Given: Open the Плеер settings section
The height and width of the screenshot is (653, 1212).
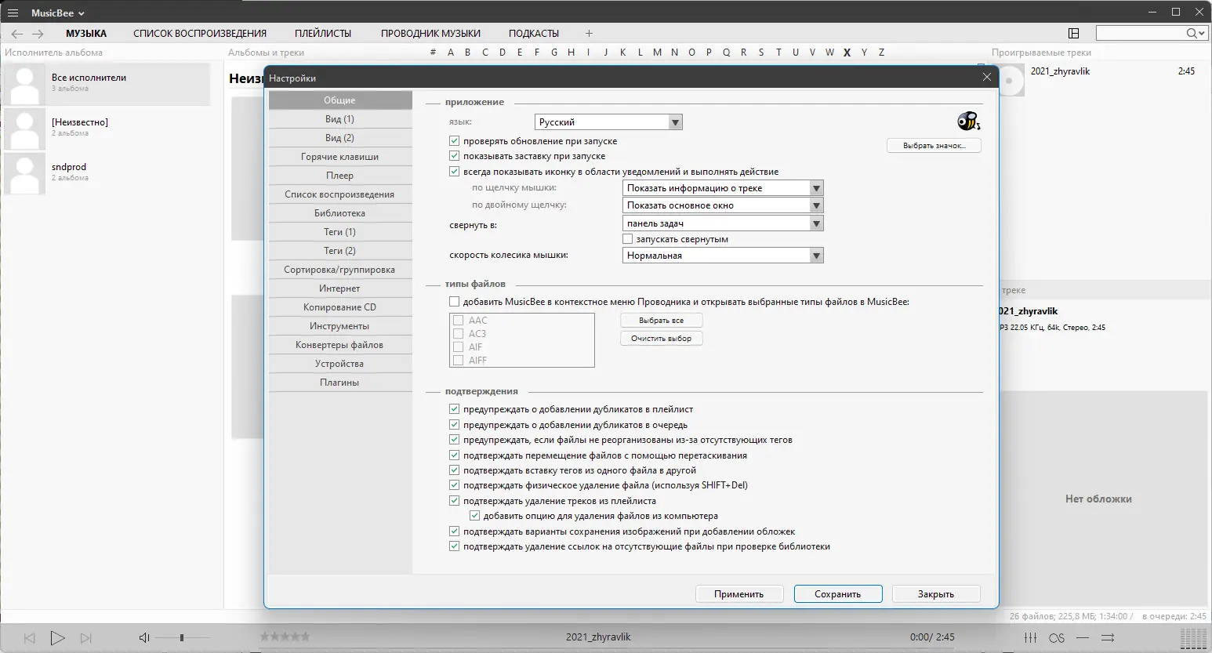Looking at the screenshot, I should (x=340, y=176).
